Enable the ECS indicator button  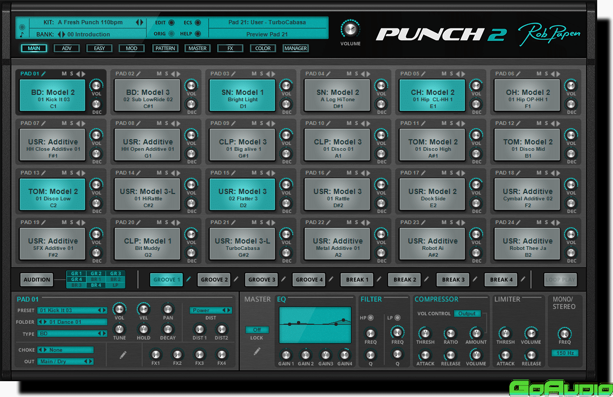click(x=198, y=23)
